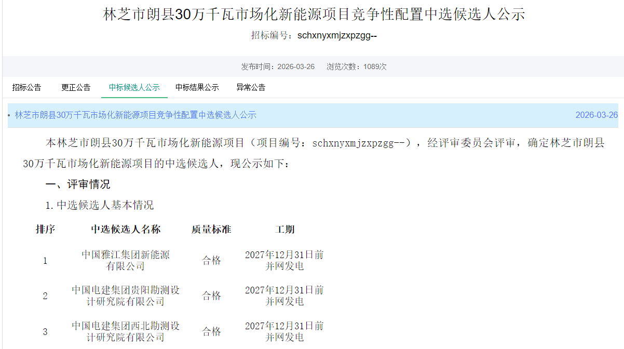Select candidate 中国雅江集团新能源有限公司

pos(126,260)
